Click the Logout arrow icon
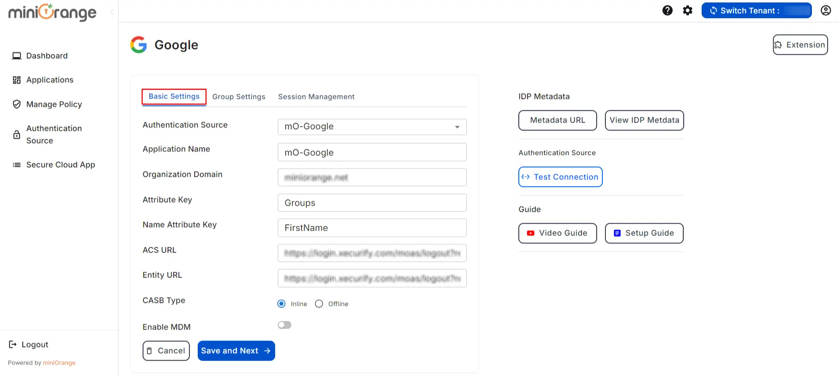 pyautogui.click(x=13, y=344)
